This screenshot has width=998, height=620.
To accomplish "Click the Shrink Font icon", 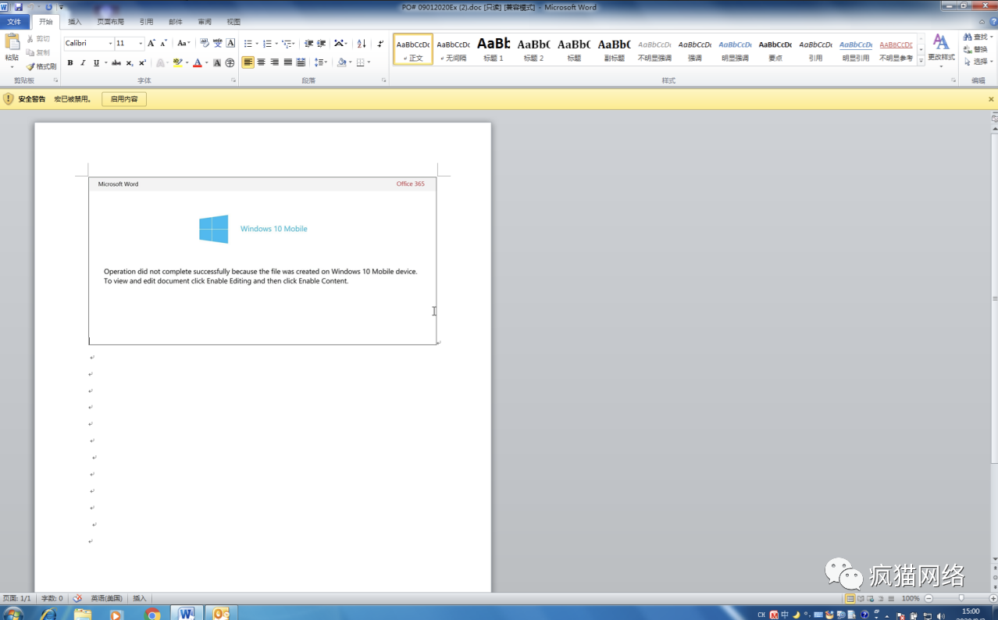I will [x=163, y=44].
